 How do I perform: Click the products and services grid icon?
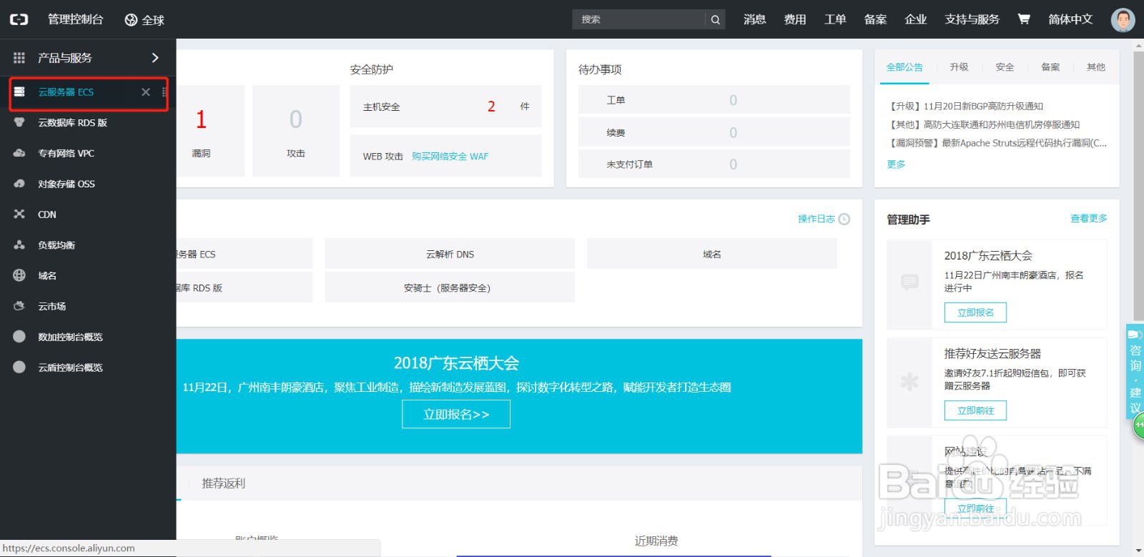tap(19, 58)
